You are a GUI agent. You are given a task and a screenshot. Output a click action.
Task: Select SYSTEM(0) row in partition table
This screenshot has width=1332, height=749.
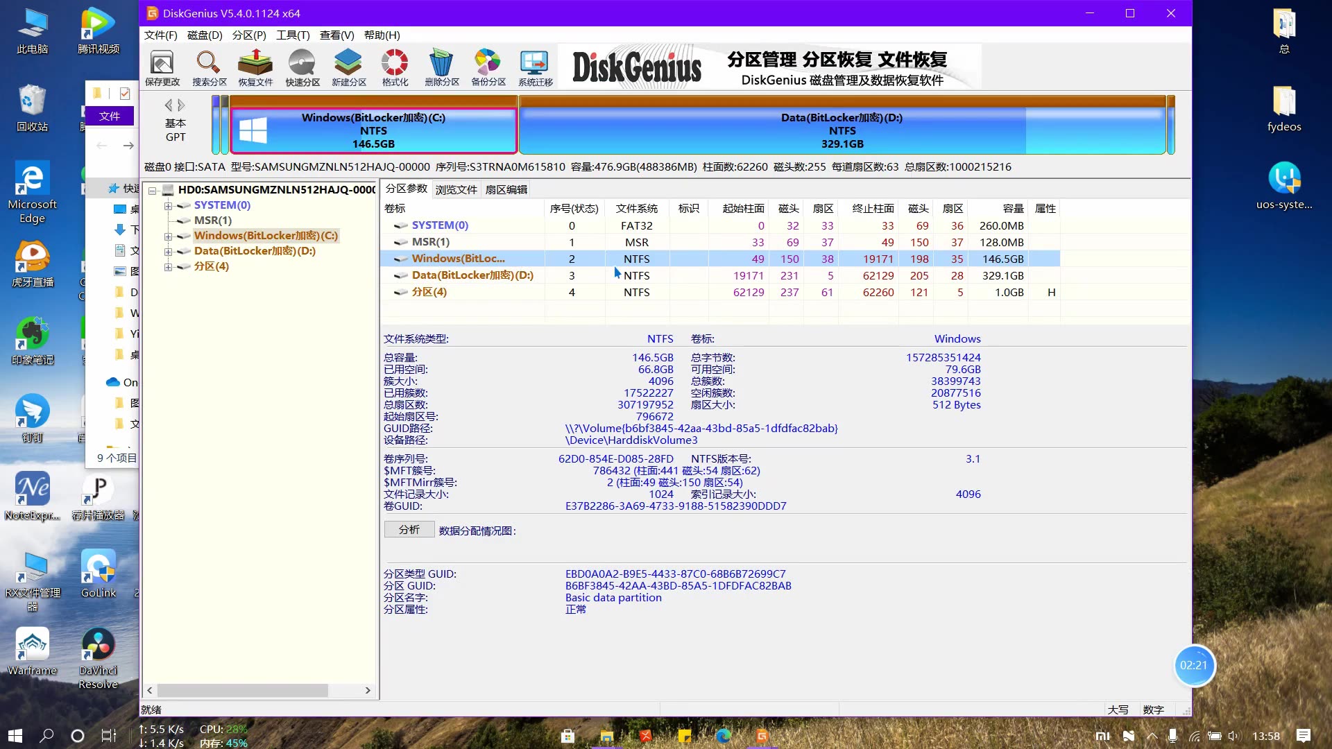[719, 225]
